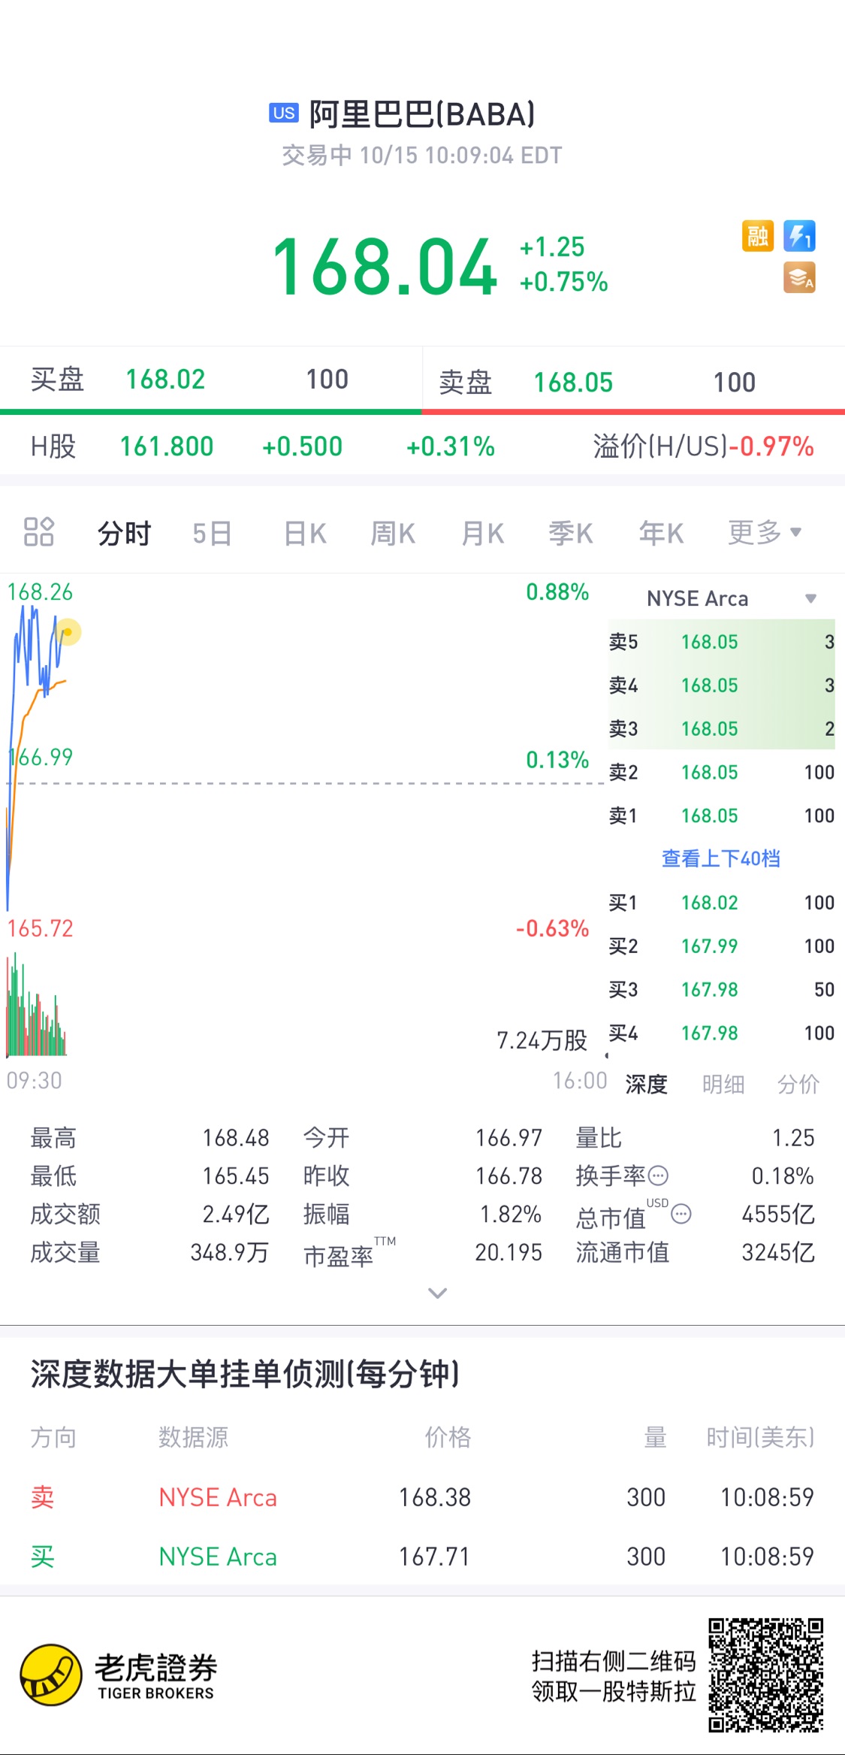Tap info icon next to 换手率
845x1755 pixels.
pyautogui.click(x=658, y=1176)
